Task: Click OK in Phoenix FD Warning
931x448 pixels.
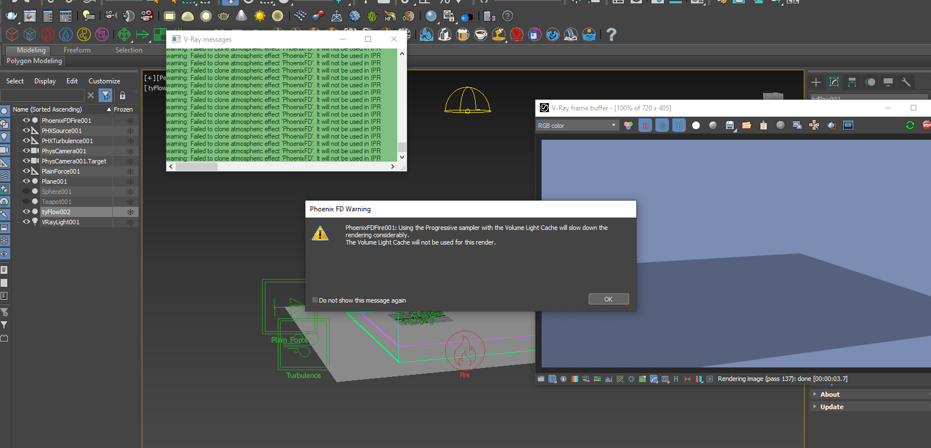Action: [x=609, y=299]
